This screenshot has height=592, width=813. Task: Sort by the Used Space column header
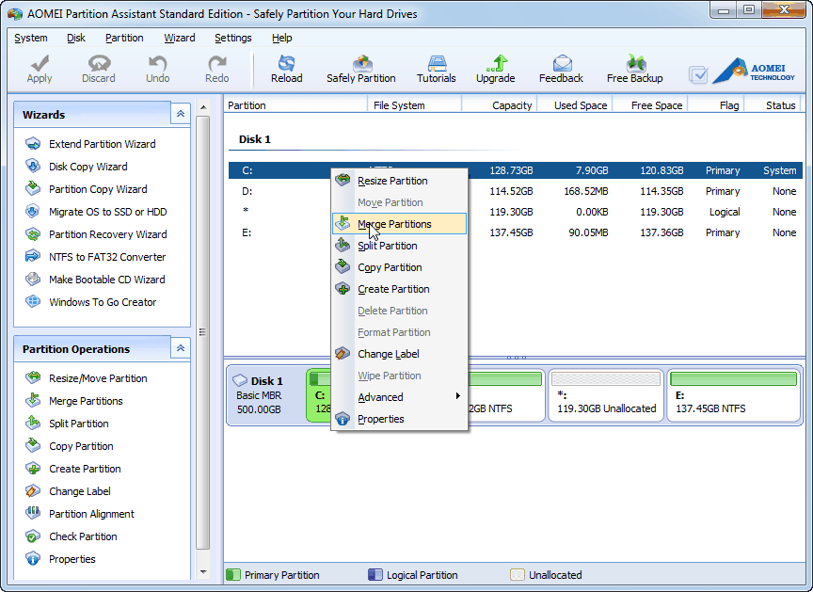coord(575,105)
